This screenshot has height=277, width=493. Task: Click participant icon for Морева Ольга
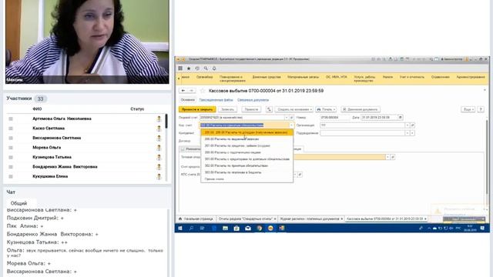click(159, 148)
